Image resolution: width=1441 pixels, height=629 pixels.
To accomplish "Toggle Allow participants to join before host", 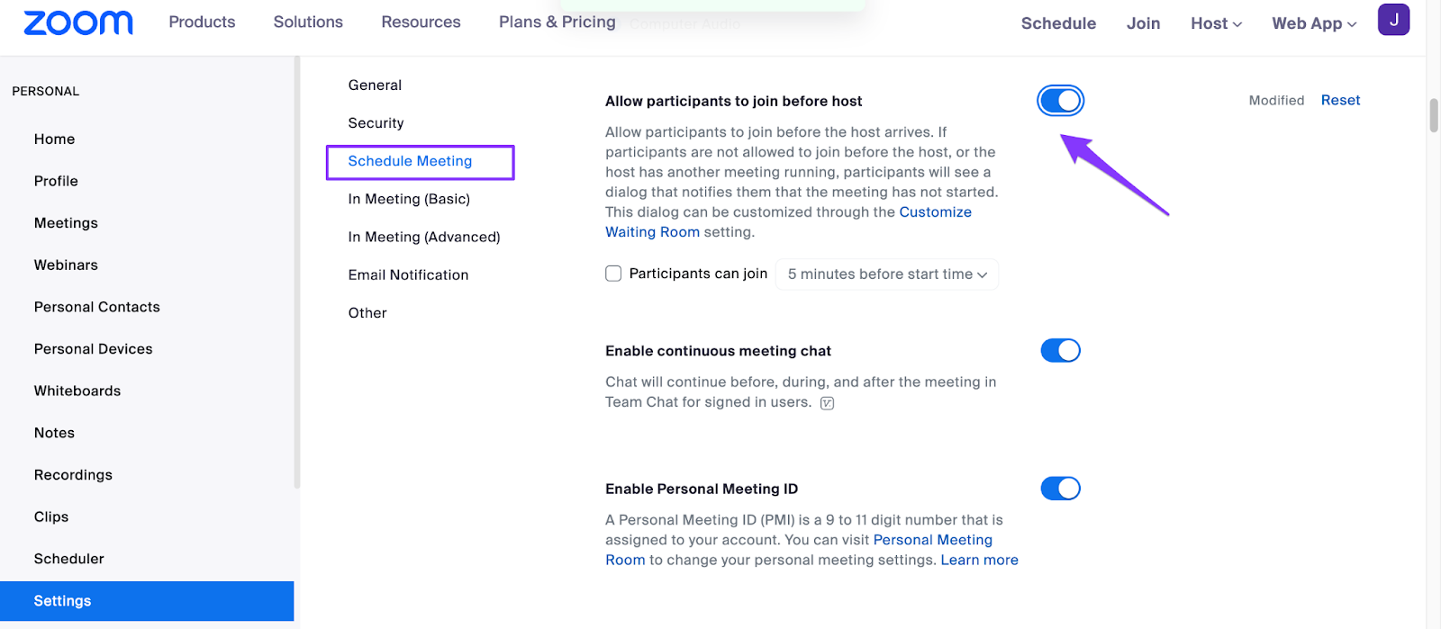I will coord(1060,101).
